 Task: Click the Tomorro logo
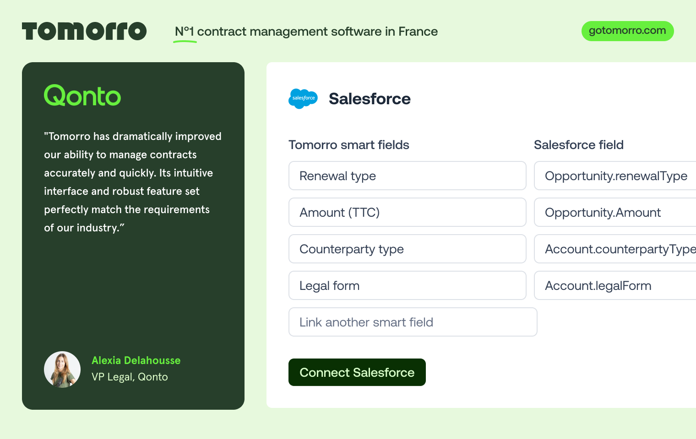(84, 31)
